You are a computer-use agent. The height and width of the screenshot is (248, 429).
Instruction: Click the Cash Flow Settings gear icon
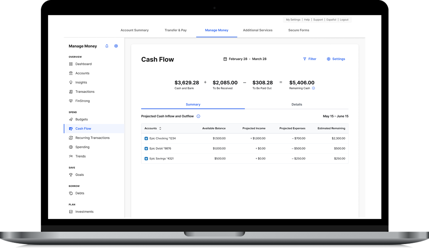coord(328,59)
